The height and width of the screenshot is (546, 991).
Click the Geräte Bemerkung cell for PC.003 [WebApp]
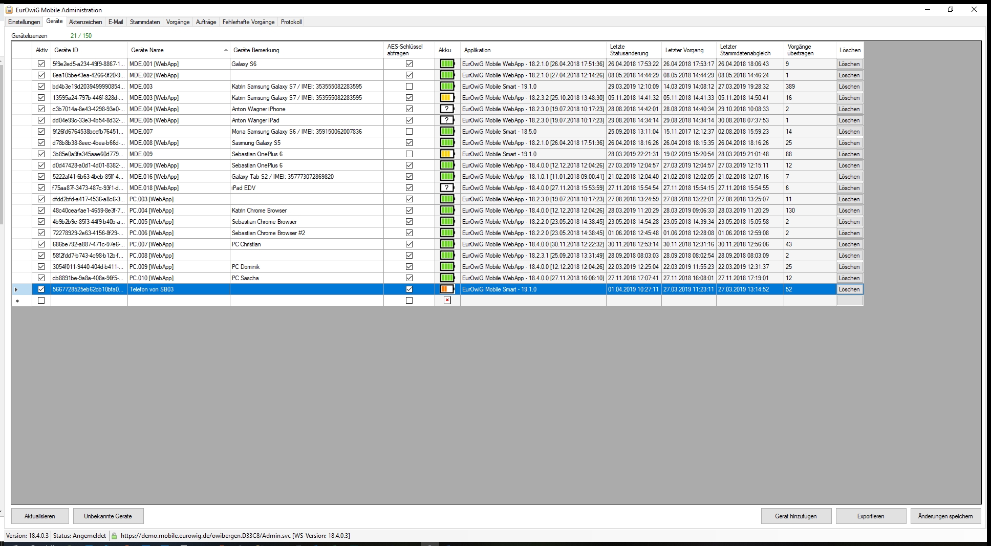(x=306, y=199)
